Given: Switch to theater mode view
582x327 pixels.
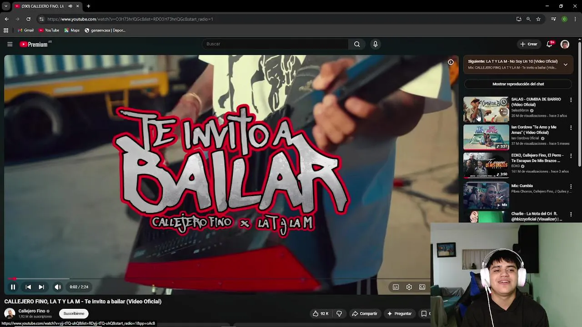Looking at the screenshot, I should [x=422, y=287].
